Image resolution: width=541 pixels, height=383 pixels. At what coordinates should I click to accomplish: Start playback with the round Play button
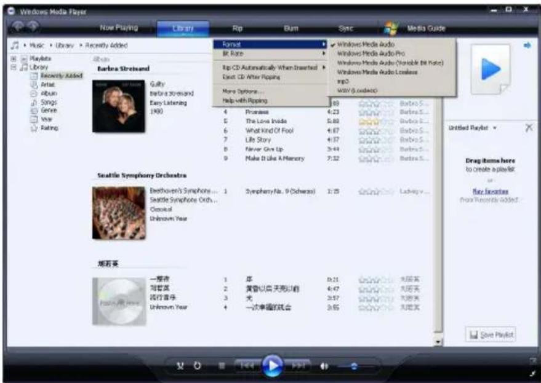[x=273, y=365]
